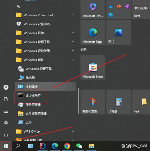The image size is (150, 151).
Task: Open the Microsoft Edge tile
Action: pos(93,32)
